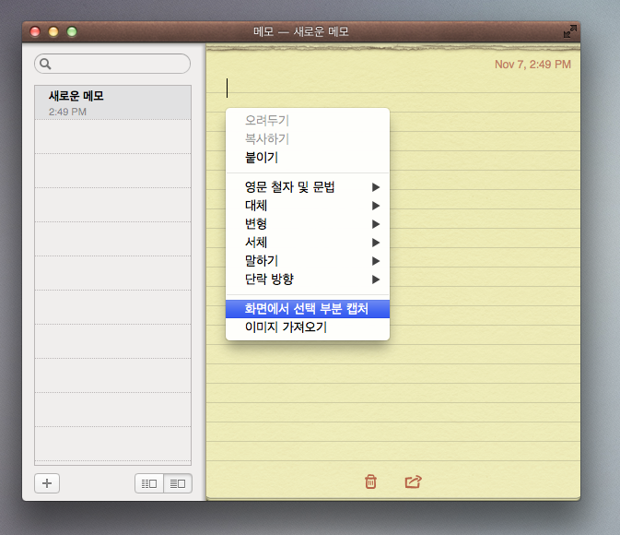
Task: Switch to notes-only list view button
Action: pyautogui.click(x=178, y=483)
